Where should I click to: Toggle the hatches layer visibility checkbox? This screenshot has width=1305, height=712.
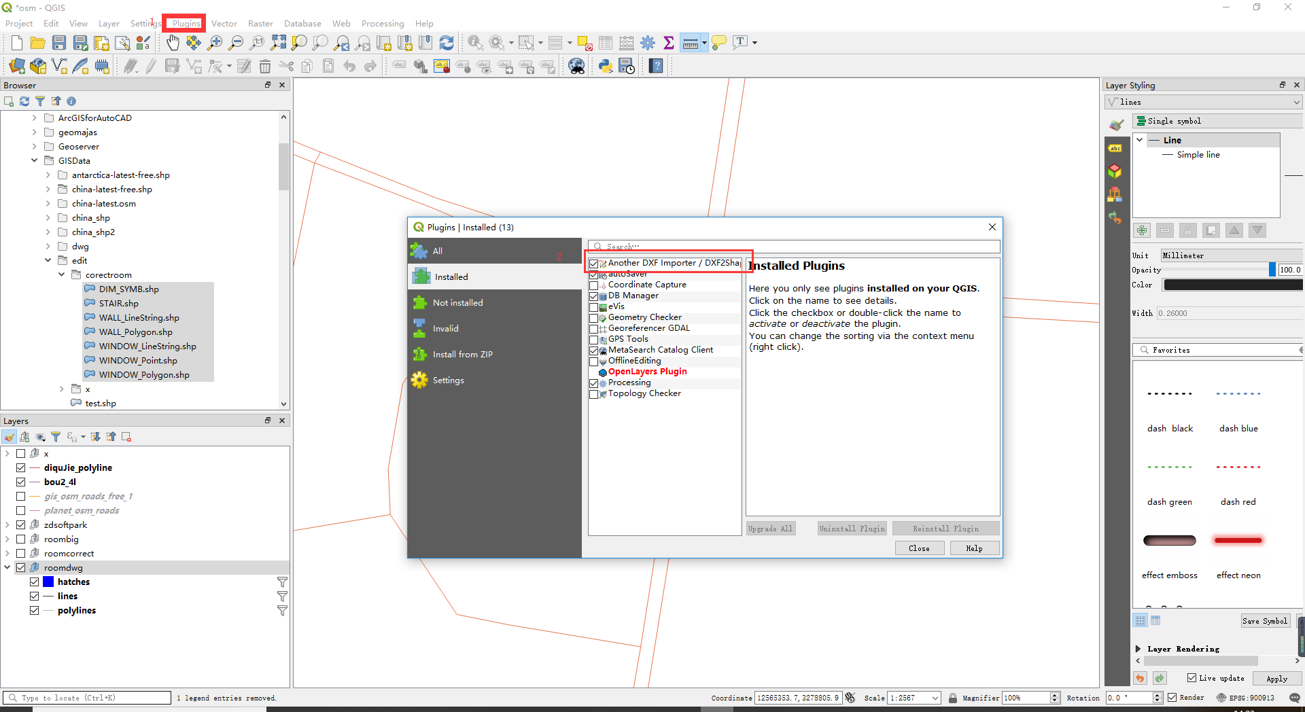click(x=35, y=582)
